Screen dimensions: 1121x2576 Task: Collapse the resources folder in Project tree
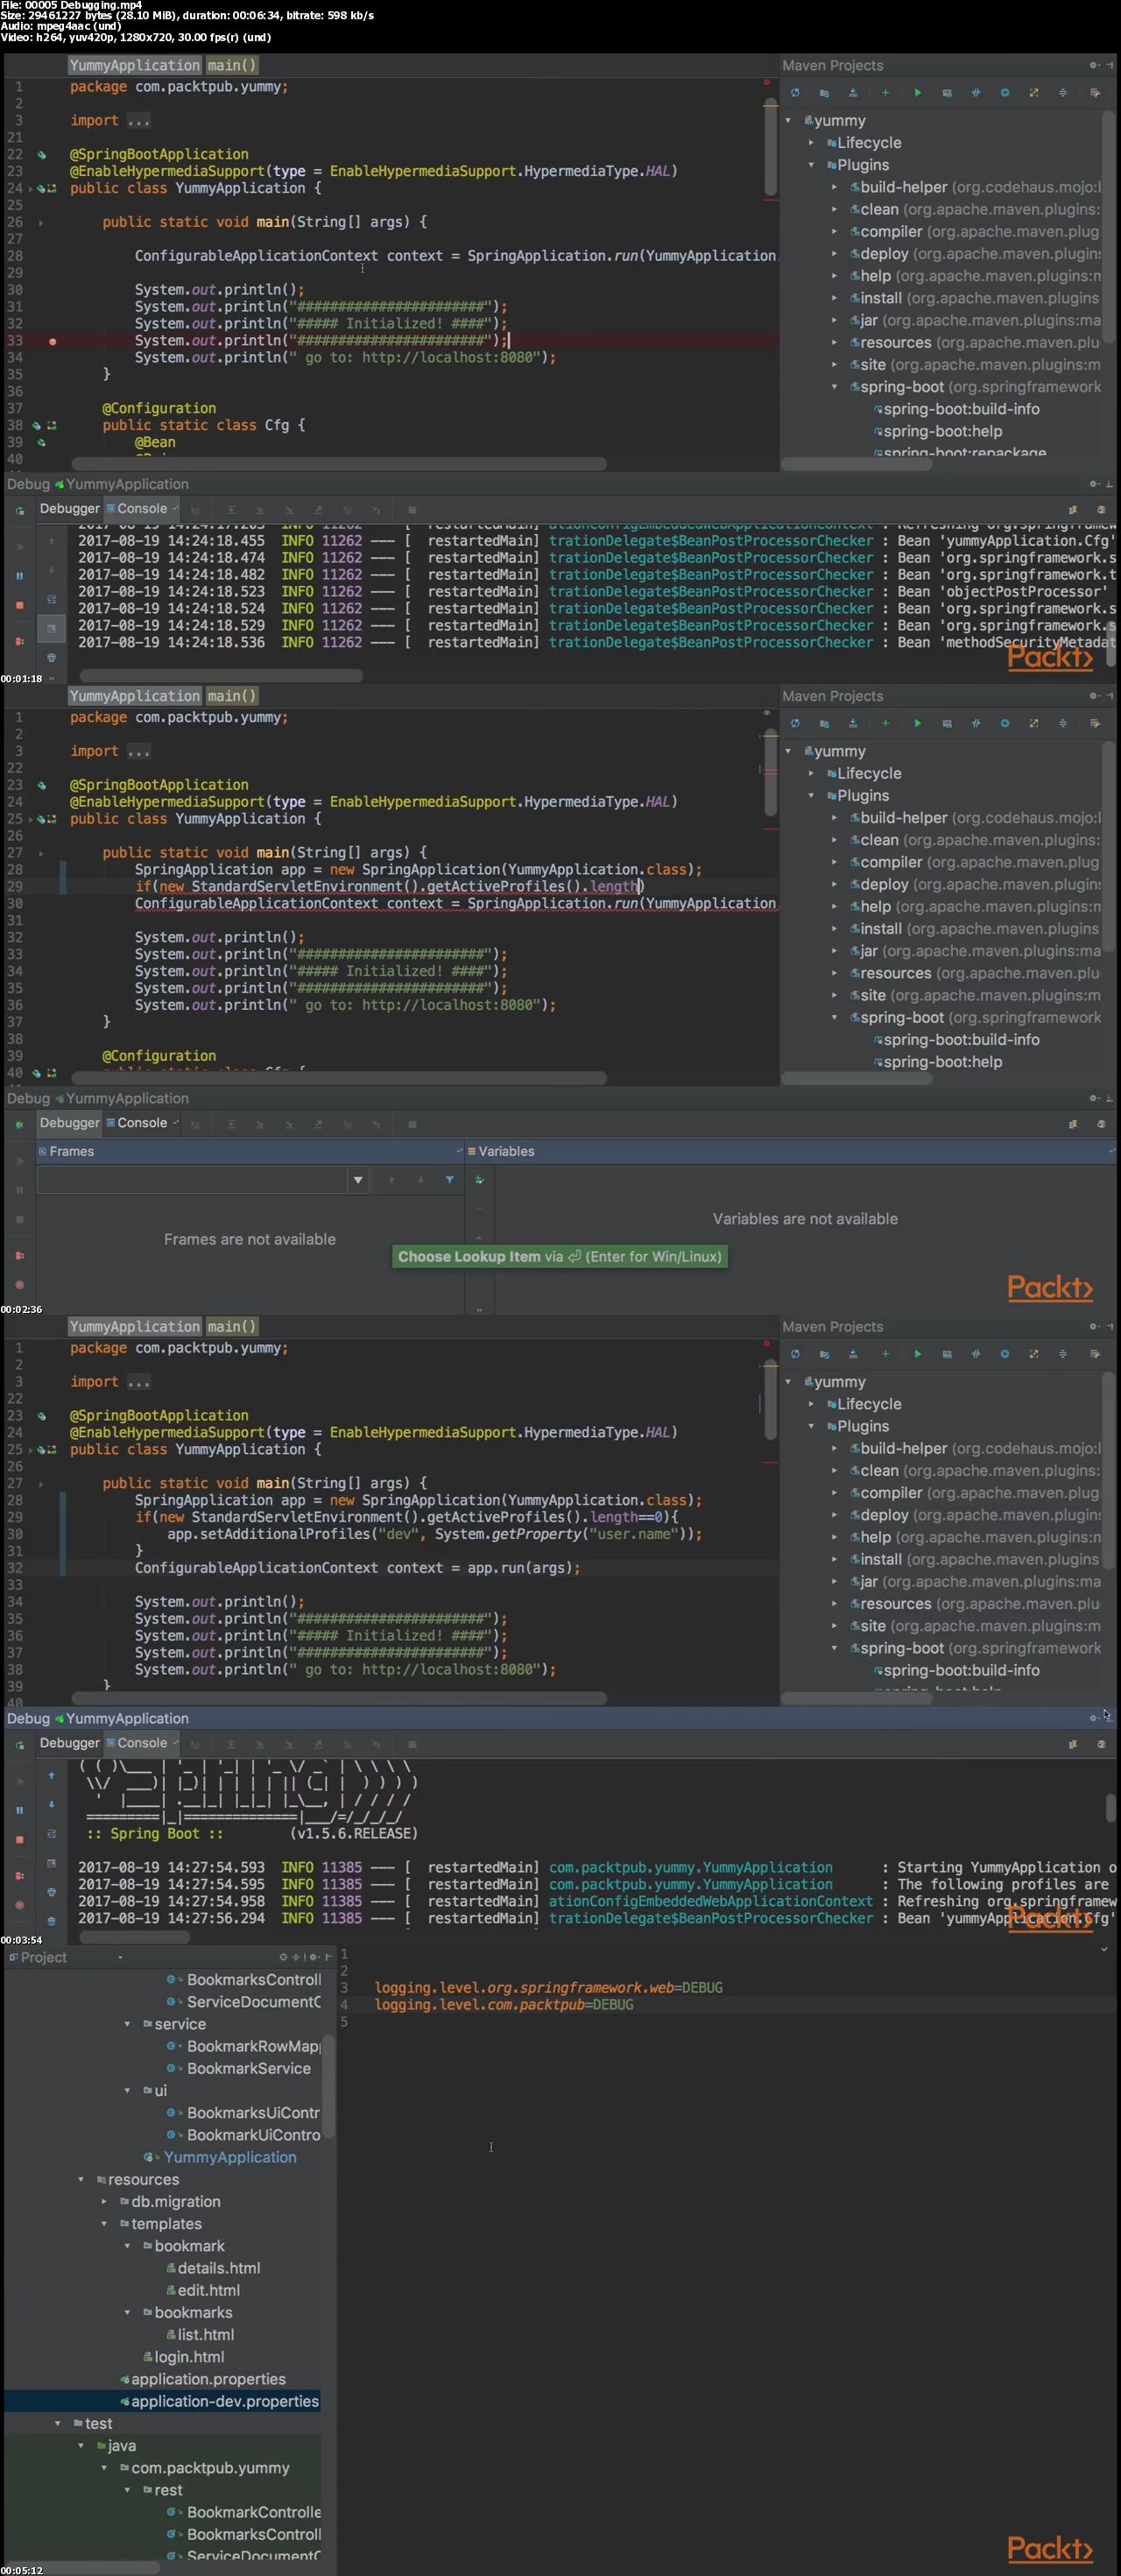pyautogui.click(x=81, y=2180)
